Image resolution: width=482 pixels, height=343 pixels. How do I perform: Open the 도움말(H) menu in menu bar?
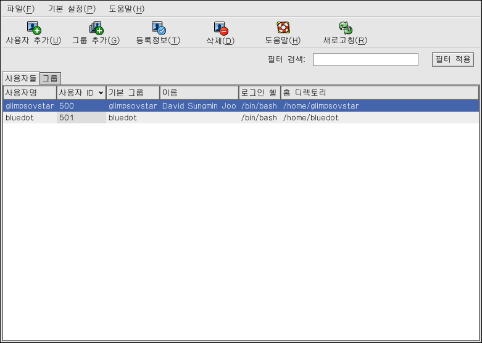pyautogui.click(x=126, y=9)
